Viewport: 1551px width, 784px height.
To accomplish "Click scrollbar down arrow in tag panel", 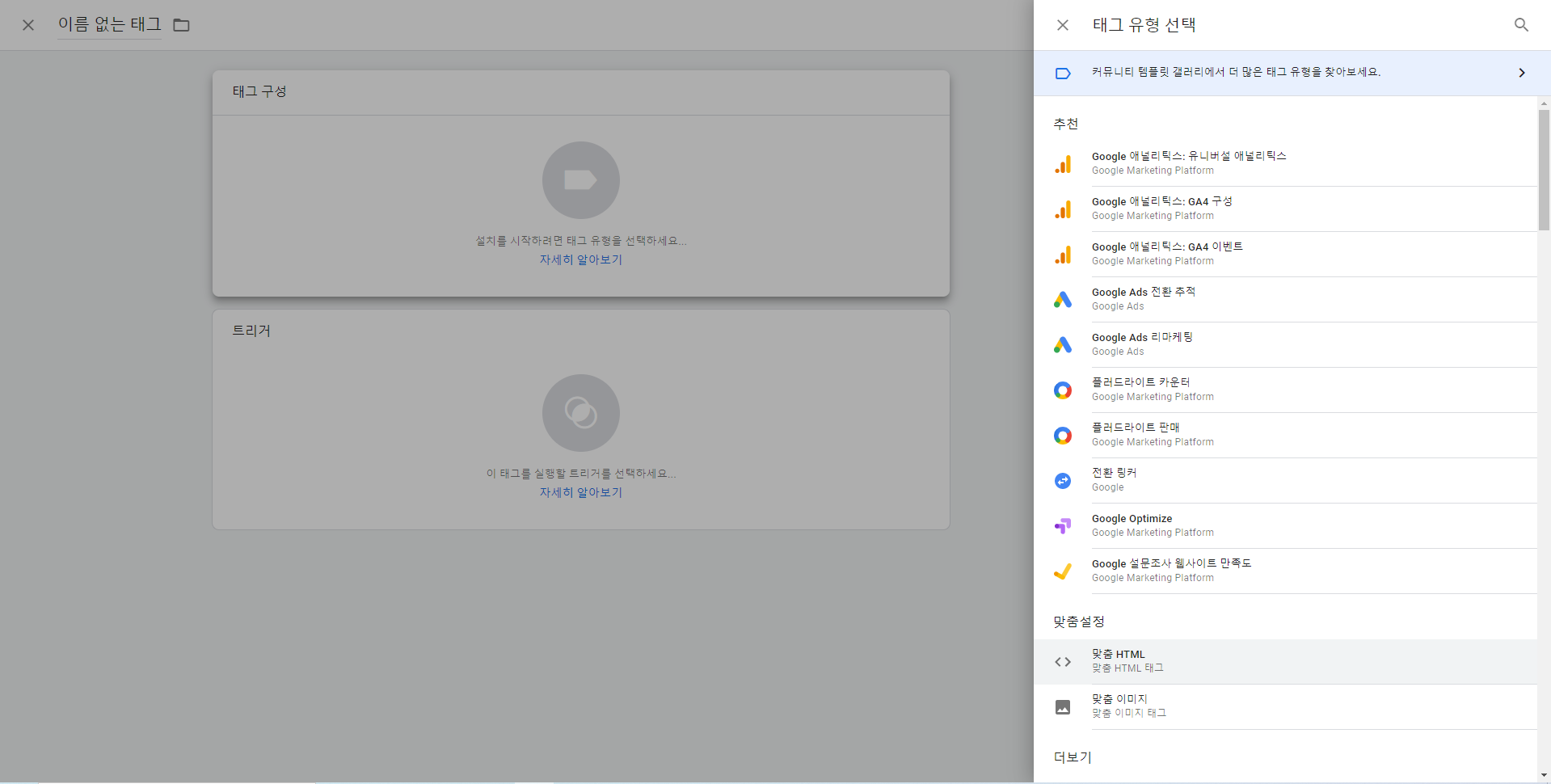I will point(1544,775).
